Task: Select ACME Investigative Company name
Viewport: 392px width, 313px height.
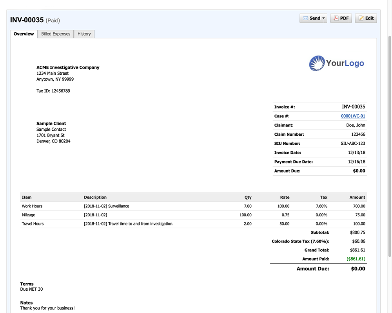Action: click(68, 67)
